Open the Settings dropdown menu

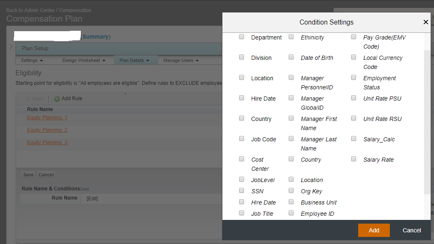32,60
